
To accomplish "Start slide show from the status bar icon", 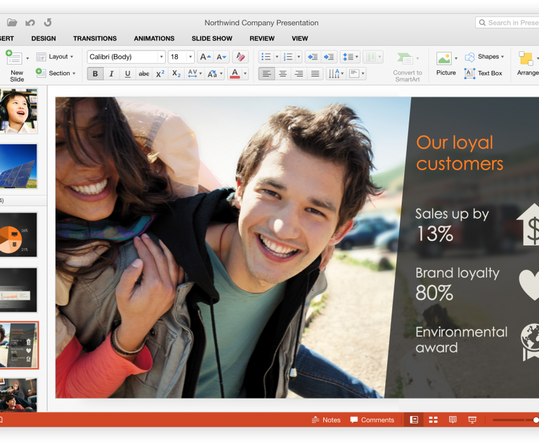I will (472, 420).
